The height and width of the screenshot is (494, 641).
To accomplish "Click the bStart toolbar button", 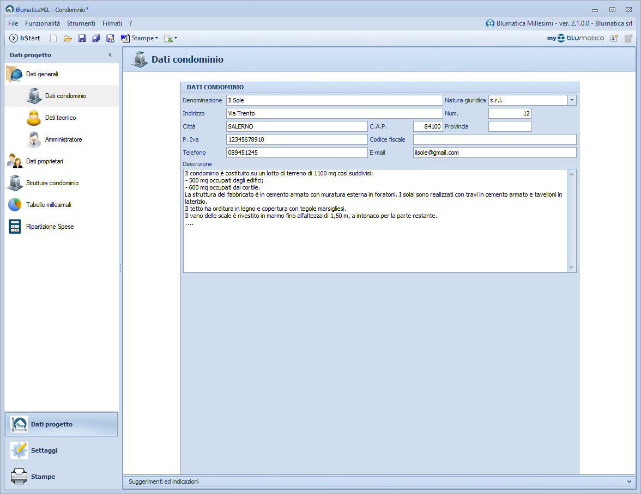I will tap(25, 38).
